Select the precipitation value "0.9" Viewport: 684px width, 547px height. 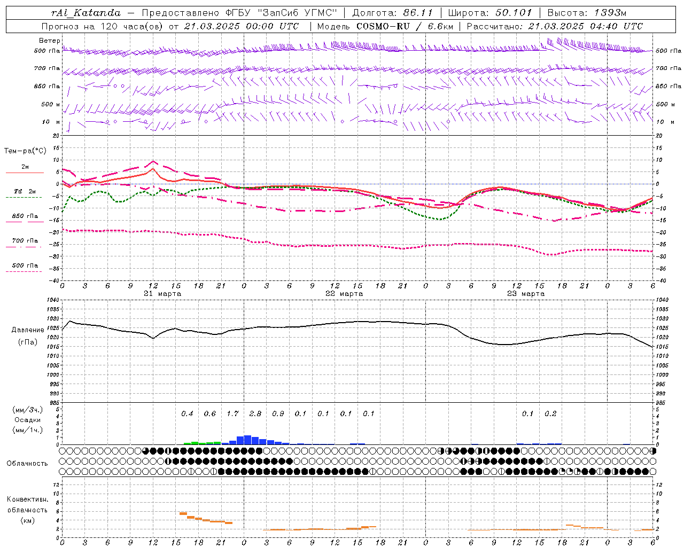tap(278, 414)
